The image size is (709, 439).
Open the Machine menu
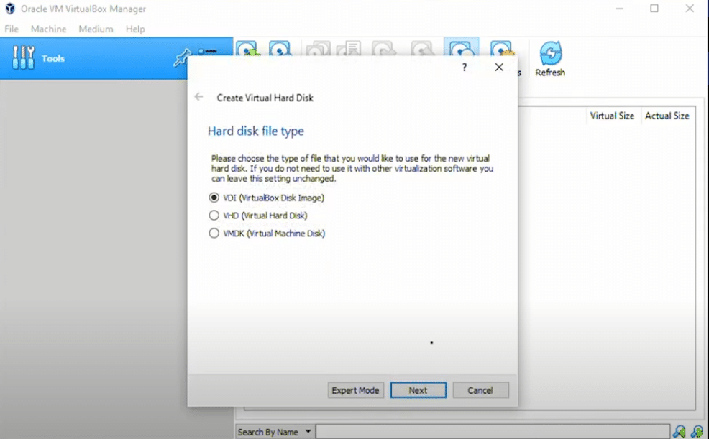[48, 29]
